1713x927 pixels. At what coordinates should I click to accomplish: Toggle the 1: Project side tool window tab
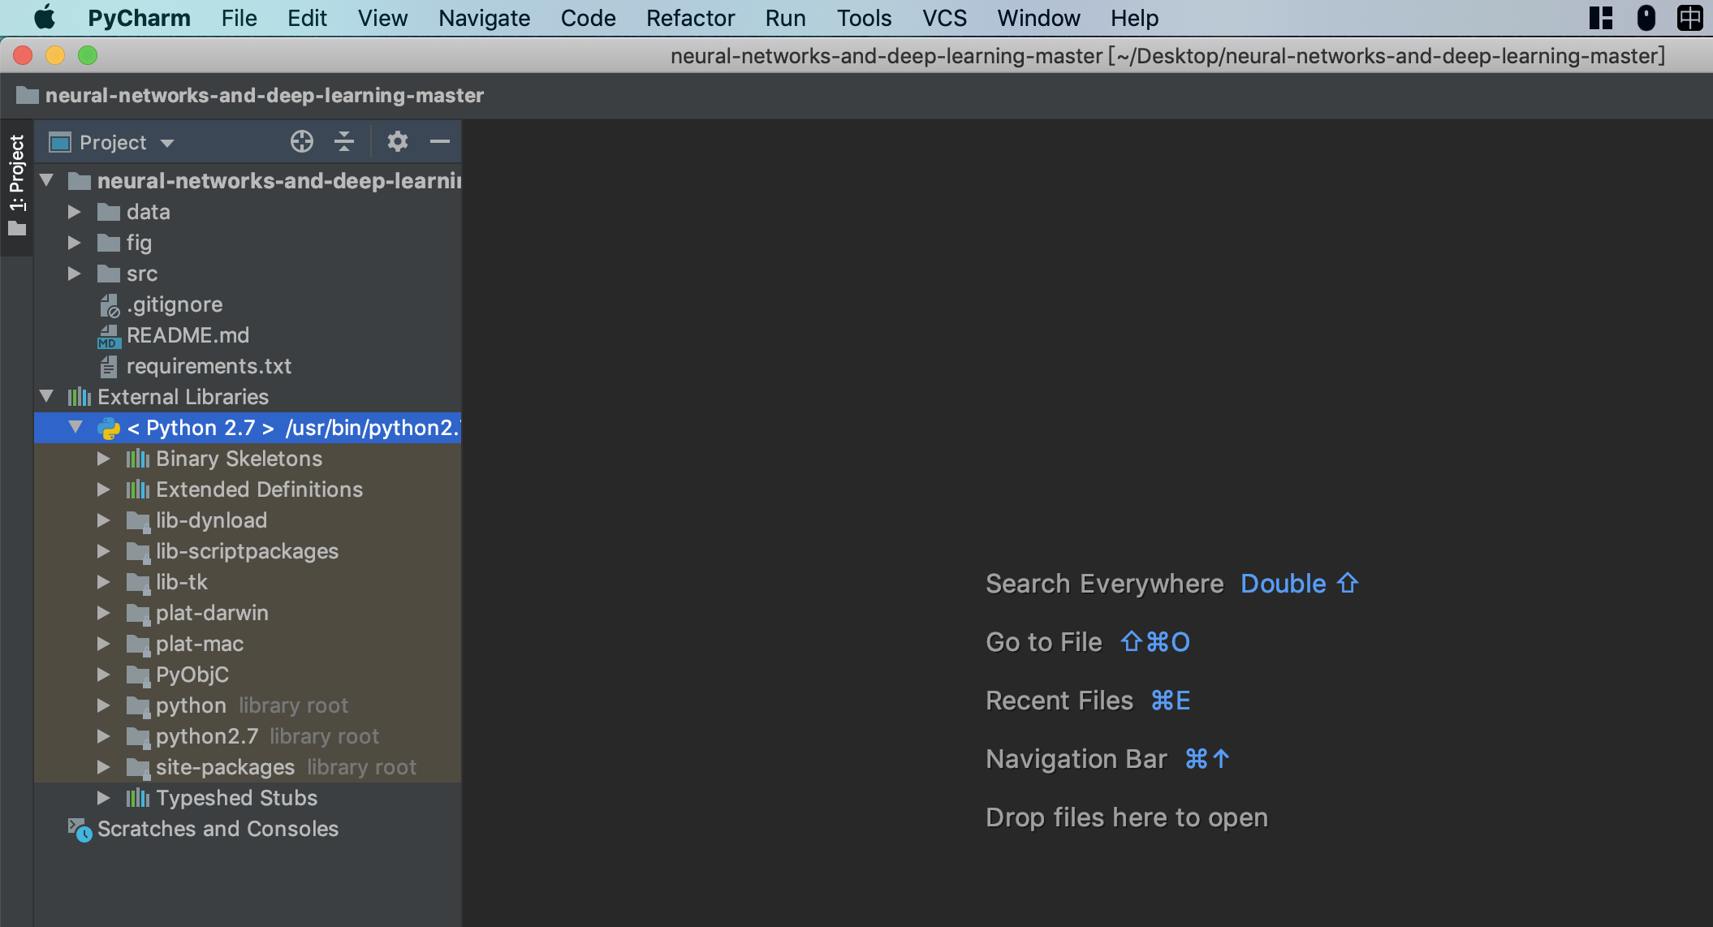pos(16,186)
